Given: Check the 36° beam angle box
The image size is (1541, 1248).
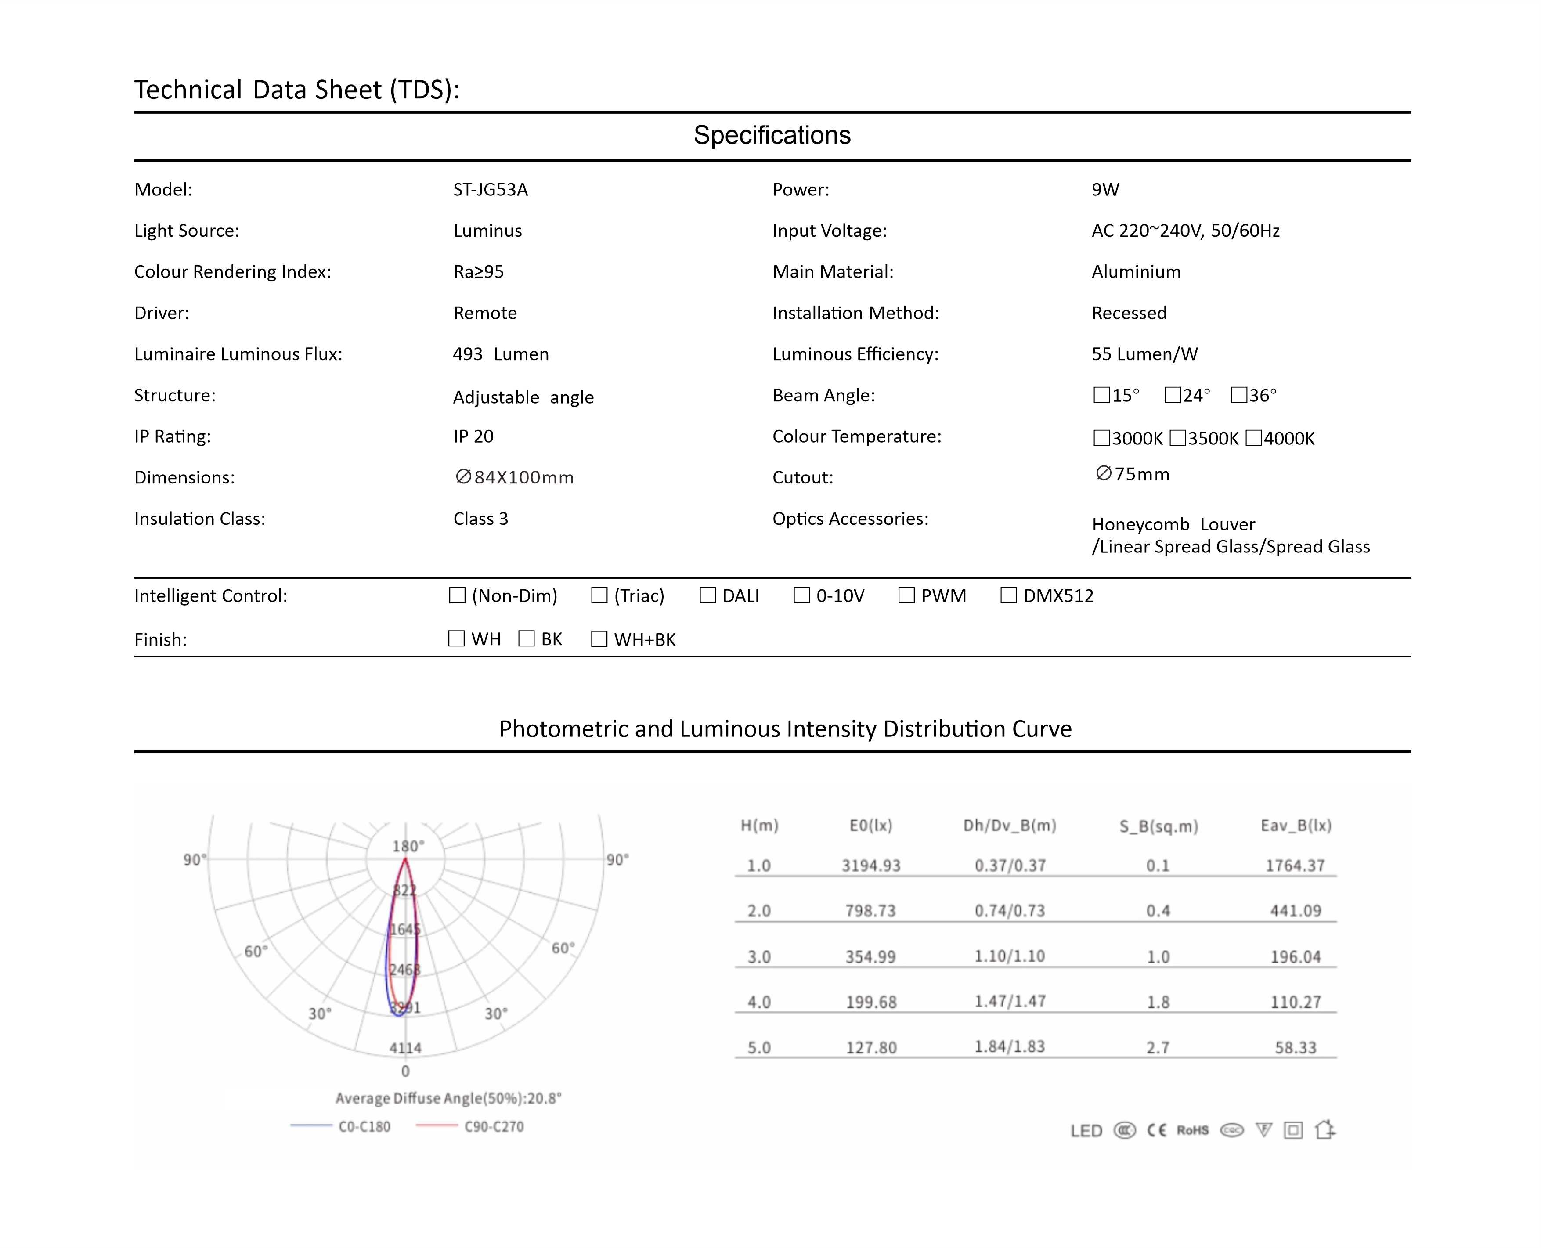Looking at the screenshot, I should 1239,395.
